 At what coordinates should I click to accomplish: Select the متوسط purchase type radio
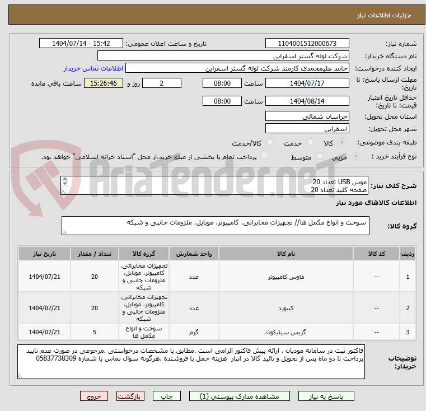point(320,156)
